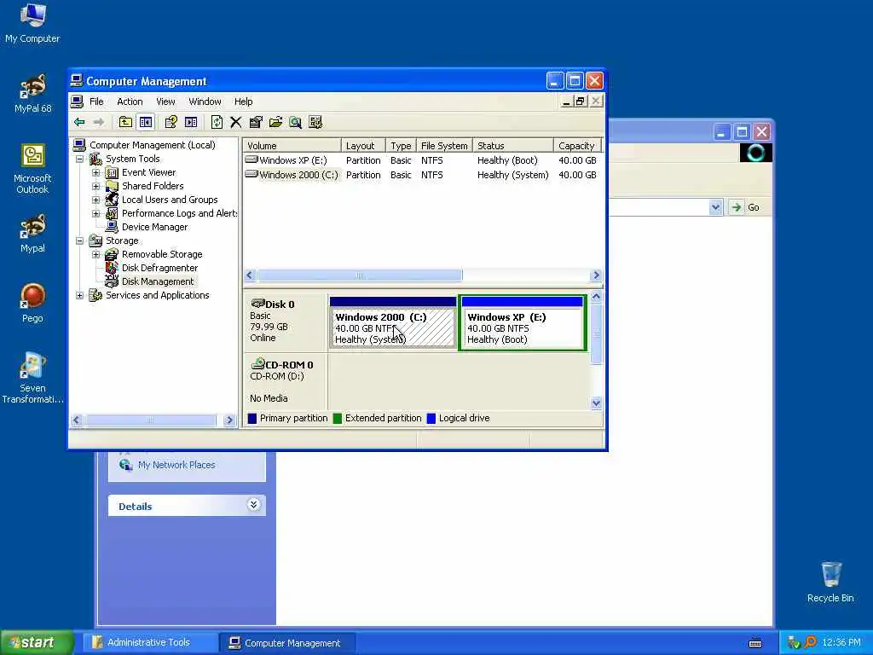873x655 pixels.
Task: Sort by the Volume column header
Action: [292, 145]
